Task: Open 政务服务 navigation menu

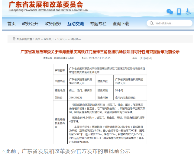Action: click(53, 24)
